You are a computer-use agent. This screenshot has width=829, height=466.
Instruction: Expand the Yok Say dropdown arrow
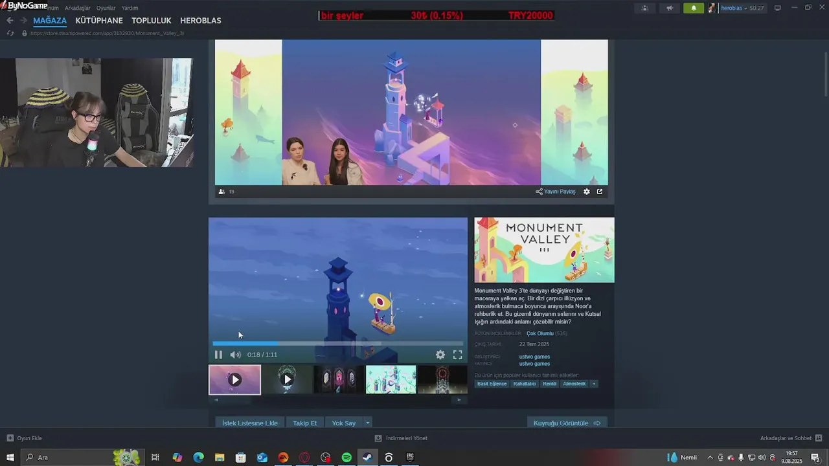[367, 423]
